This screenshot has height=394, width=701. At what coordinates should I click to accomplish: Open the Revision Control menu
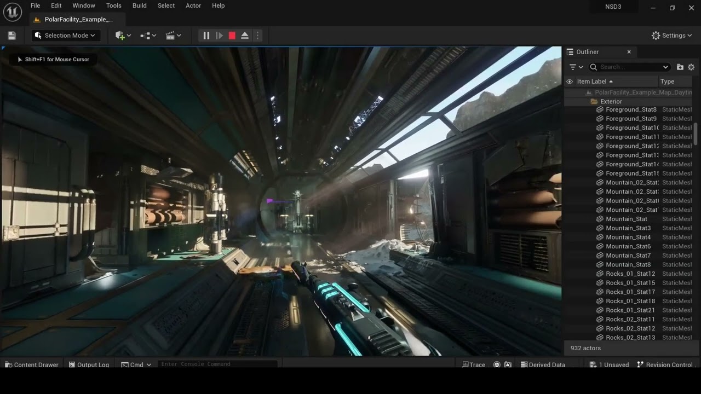coord(665,365)
